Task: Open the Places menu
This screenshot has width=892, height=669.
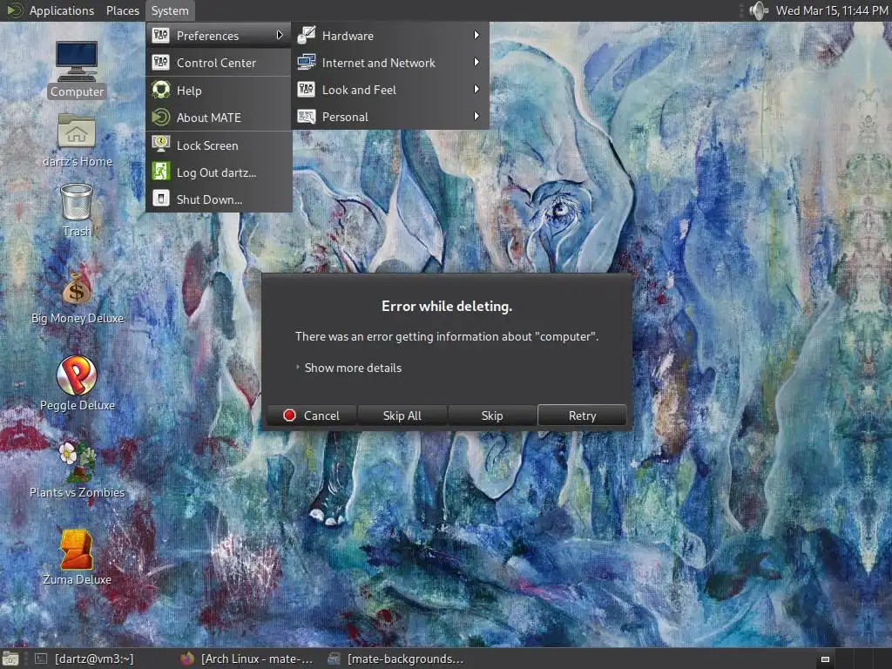Action: pyautogui.click(x=122, y=10)
